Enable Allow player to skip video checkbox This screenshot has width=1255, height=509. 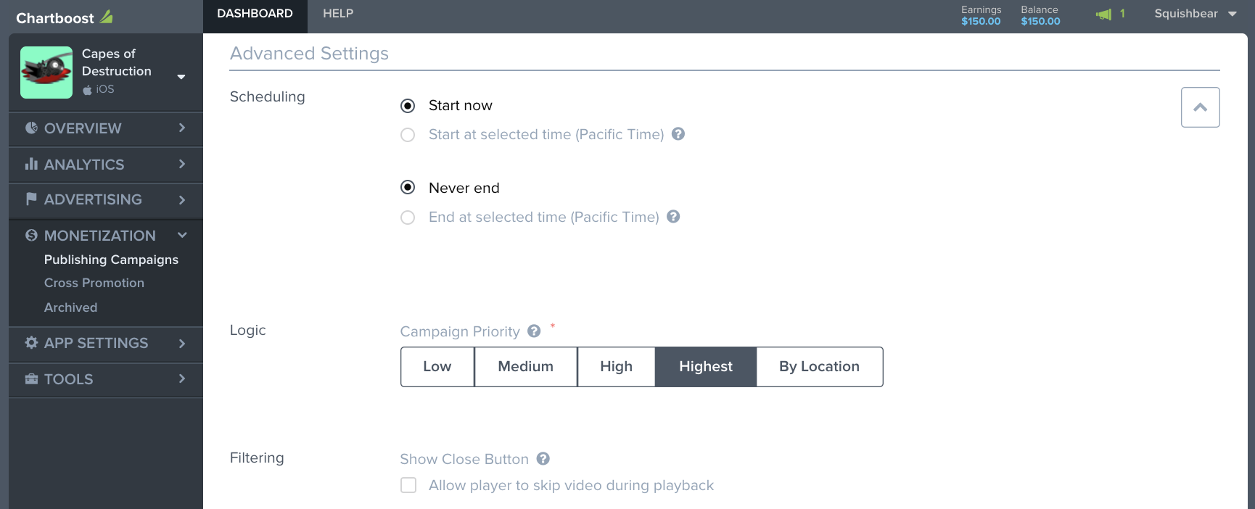(x=408, y=485)
